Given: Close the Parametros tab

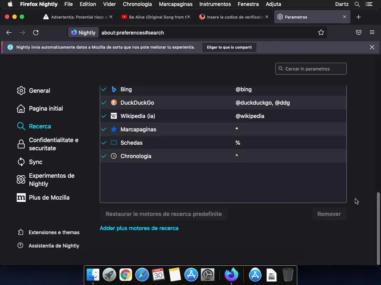Looking at the screenshot, I should [x=344, y=17].
